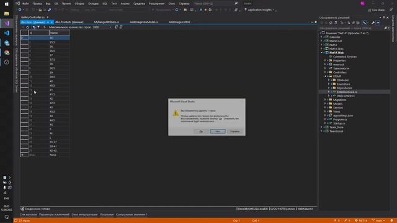Click the Application Insights icon
Image resolution: width=397 pixels, height=223 pixels.
(246, 10)
